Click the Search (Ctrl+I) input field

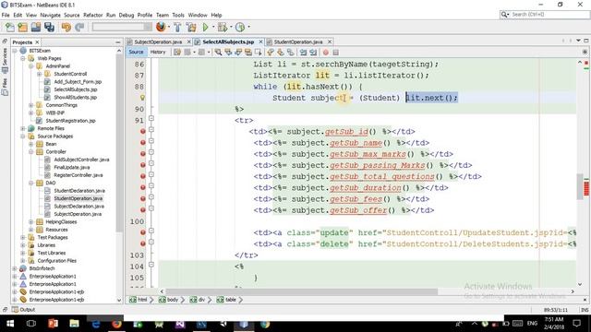tap(549, 15)
